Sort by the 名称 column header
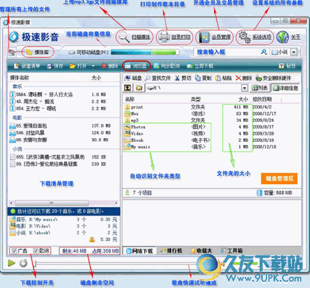 click(x=129, y=100)
